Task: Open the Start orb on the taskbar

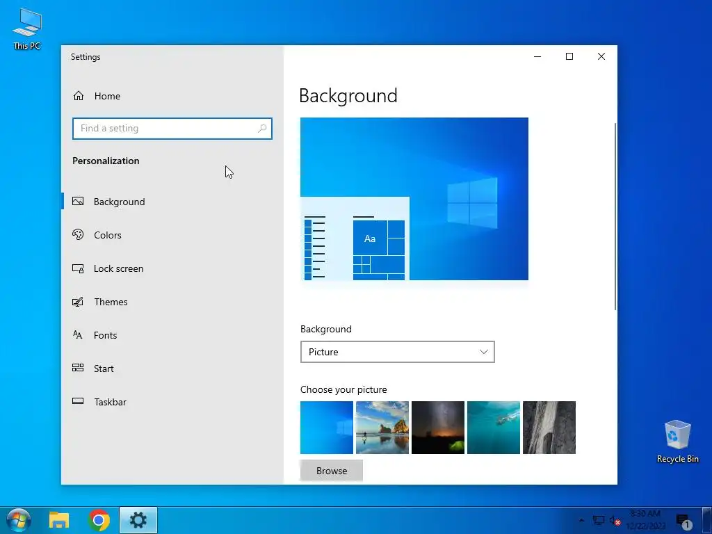Action: tap(19, 520)
